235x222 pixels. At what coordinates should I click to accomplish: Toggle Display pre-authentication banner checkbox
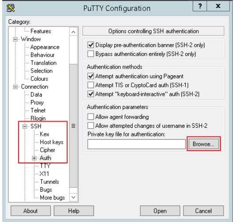91,45
